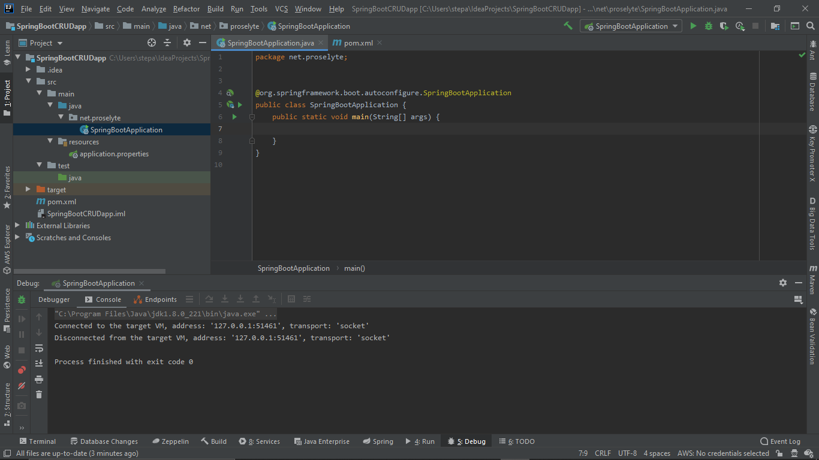Switch to the Debugger tab
The image size is (819, 460).
pyautogui.click(x=54, y=299)
